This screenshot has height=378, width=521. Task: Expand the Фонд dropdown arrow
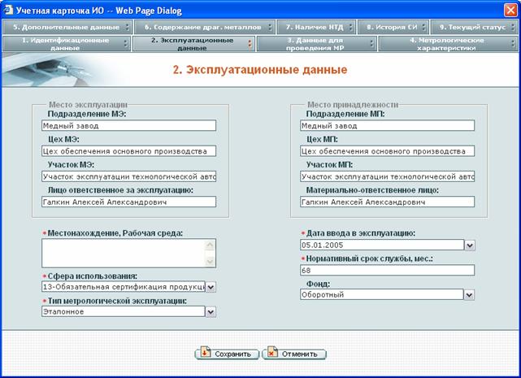(469, 295)
